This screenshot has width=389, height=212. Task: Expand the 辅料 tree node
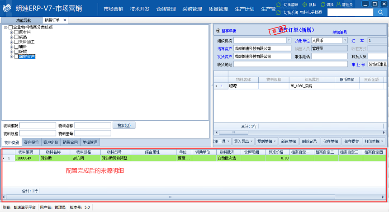point(11,47)
